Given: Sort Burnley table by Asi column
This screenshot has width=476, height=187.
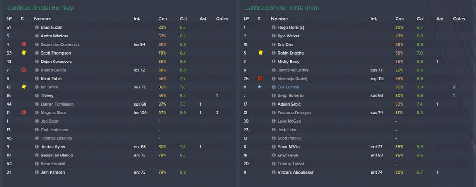Looking at the screenshot, I should pos(203,19).
